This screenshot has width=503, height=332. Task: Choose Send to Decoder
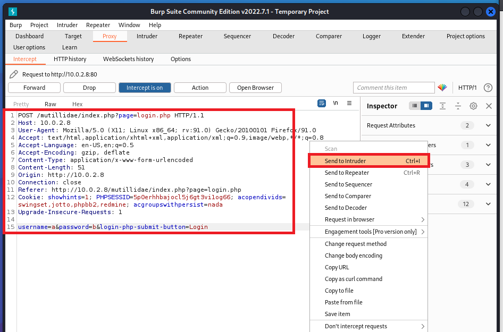[x=368, y=208]
